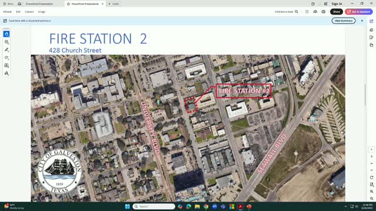Viewport: 376px width, 211px height.
Task: Open Adobe Acrobat from taskbar
Action: coord(240,206)
